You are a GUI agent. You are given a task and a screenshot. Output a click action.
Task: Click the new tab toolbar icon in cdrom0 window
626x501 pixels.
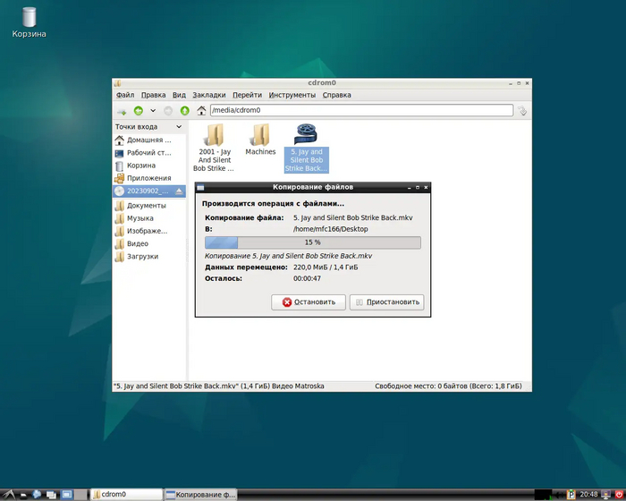(122, 111)
